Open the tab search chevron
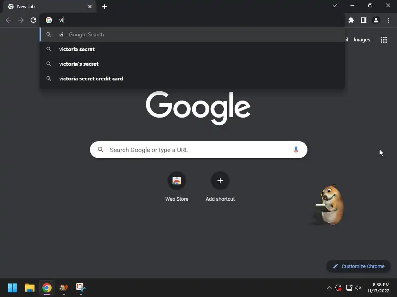 pos(335,5)
